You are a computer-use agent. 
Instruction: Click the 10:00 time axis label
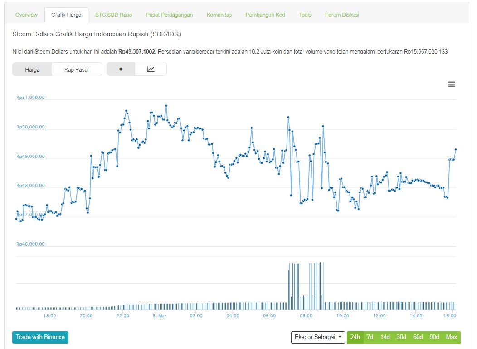coord(342,316)
